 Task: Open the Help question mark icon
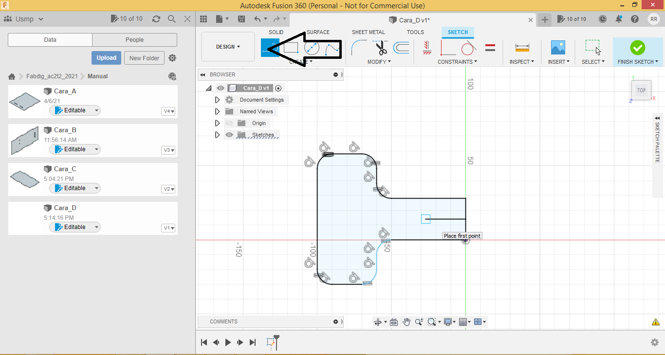pos(635,19)
